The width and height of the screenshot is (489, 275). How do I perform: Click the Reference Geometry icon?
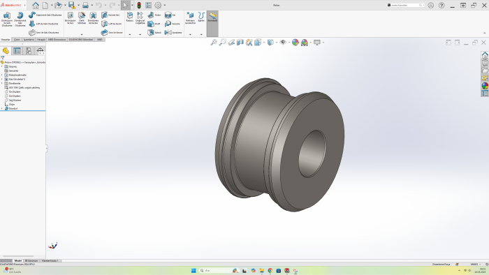[190, 15]
